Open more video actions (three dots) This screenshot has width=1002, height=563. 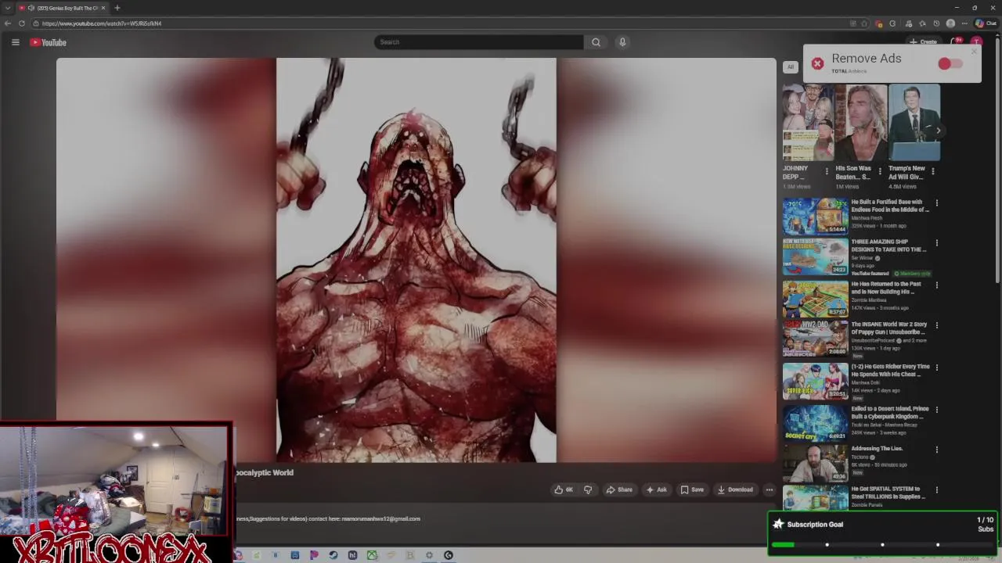click(x=770, y=489)
